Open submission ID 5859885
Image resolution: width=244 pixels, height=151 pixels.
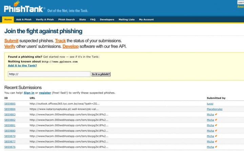[10, 104]
